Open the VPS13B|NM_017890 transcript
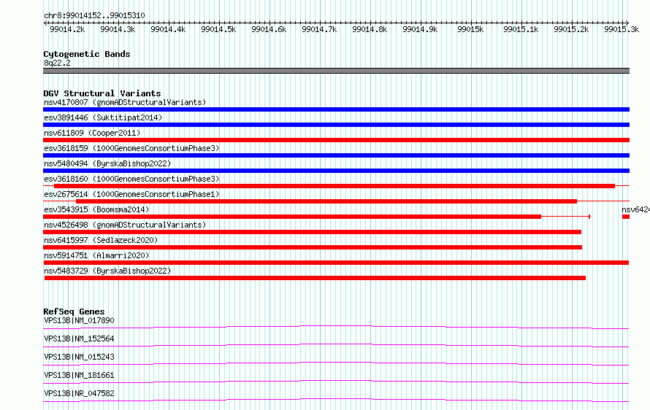 coord(79,320)
